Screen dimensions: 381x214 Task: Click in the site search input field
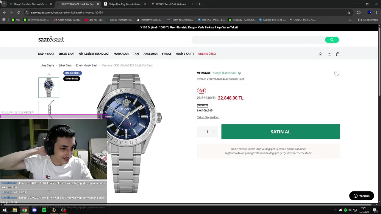pyautogui.click(x=258, y=40)
